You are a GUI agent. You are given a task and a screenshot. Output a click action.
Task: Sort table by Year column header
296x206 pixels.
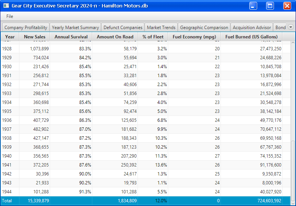tap(10, 37)
